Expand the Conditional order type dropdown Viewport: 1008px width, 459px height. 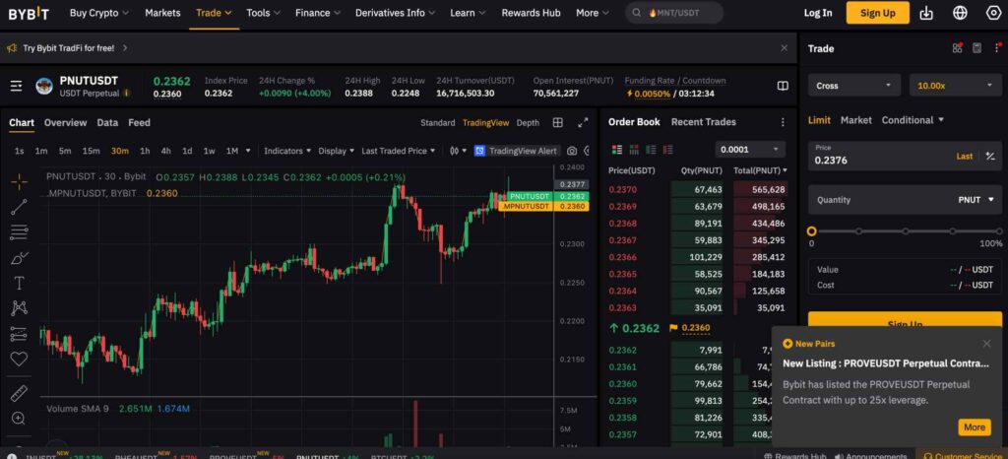[913, 120]
